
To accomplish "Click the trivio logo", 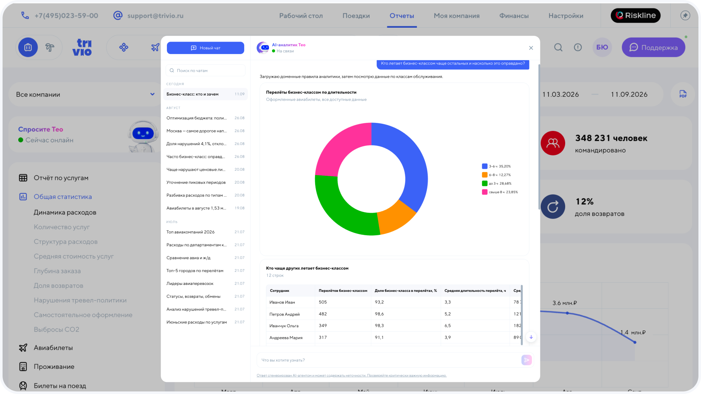I will click(x=82, y=47).
